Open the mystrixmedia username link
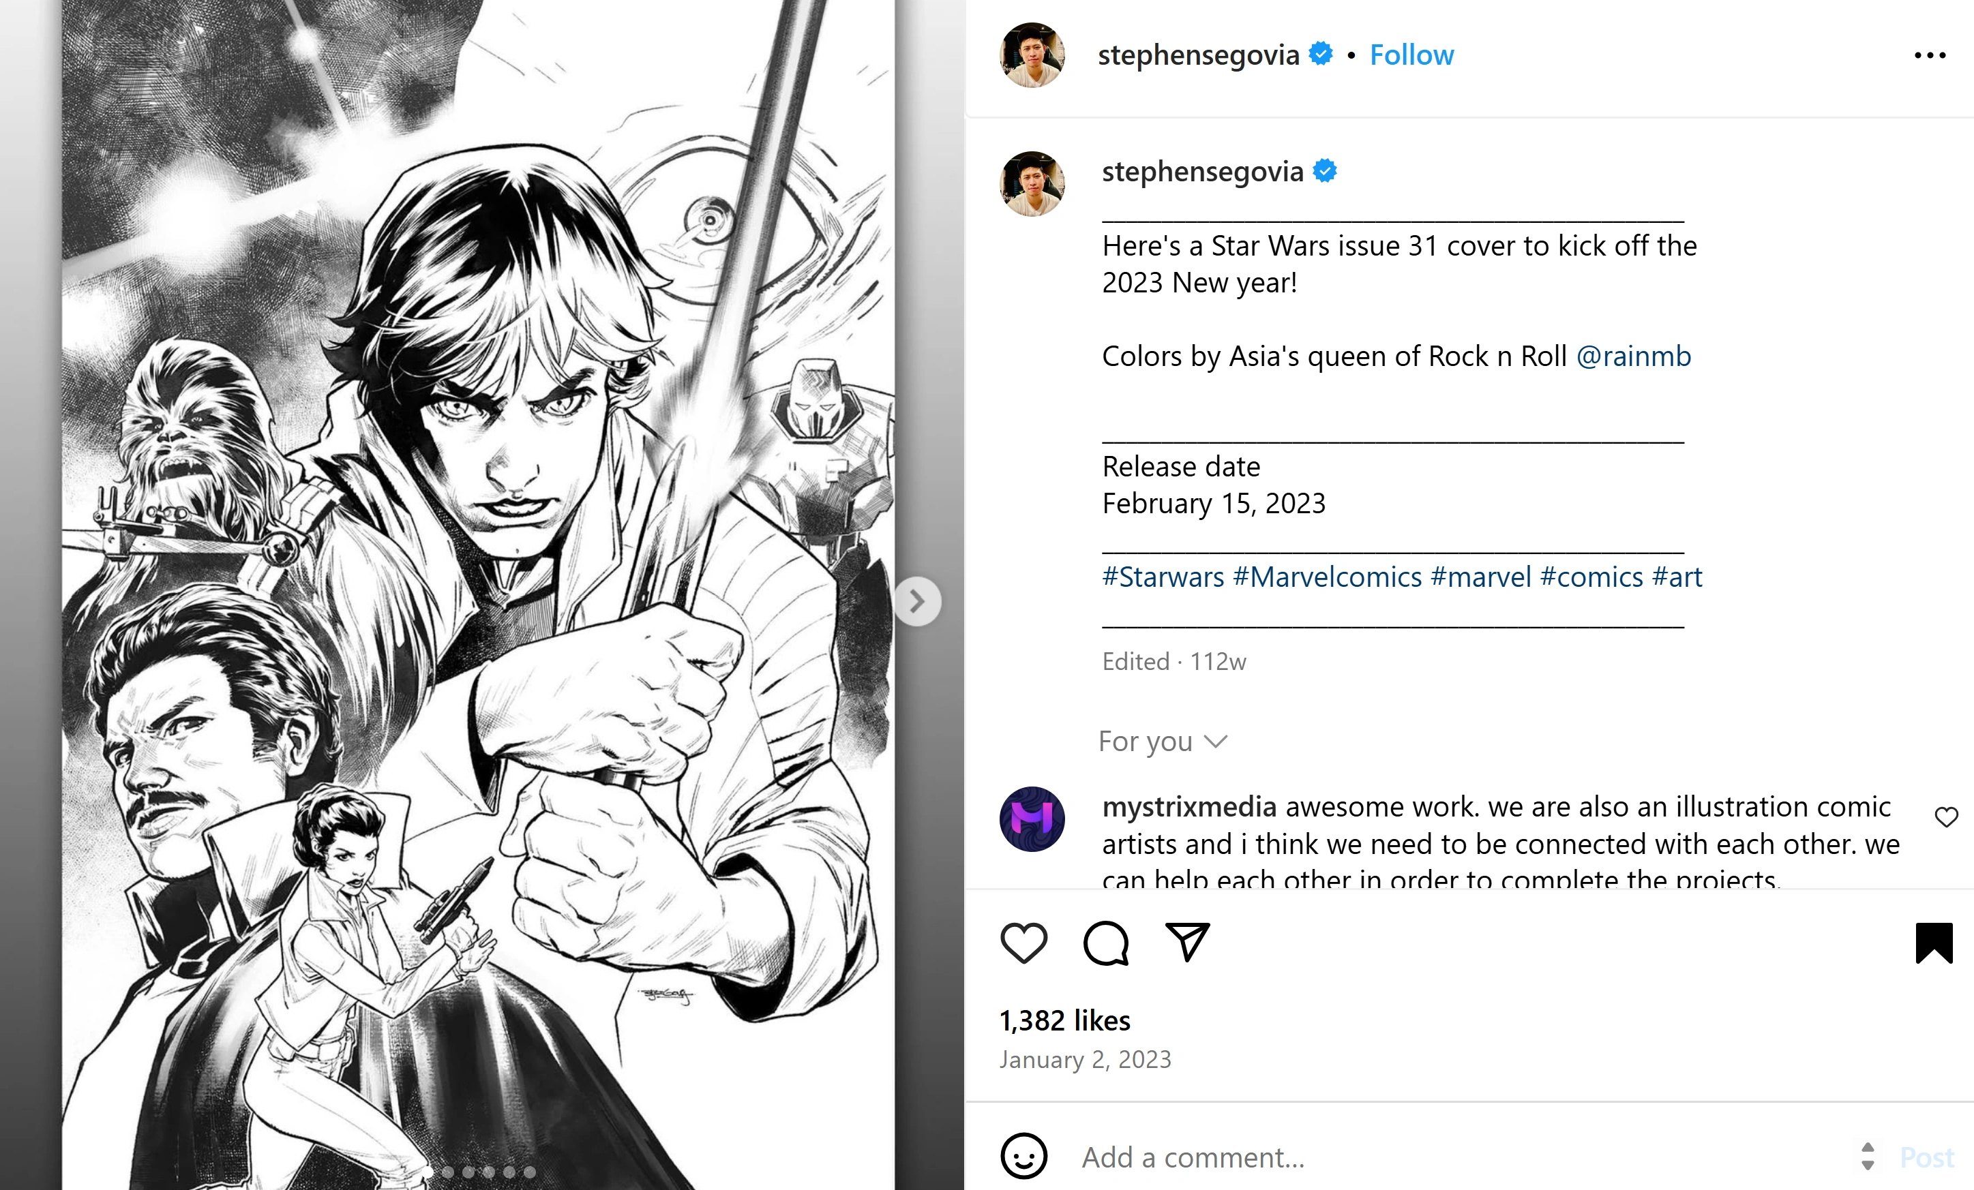This screenshot has width=1974, height=1190. click(1189, 807)
